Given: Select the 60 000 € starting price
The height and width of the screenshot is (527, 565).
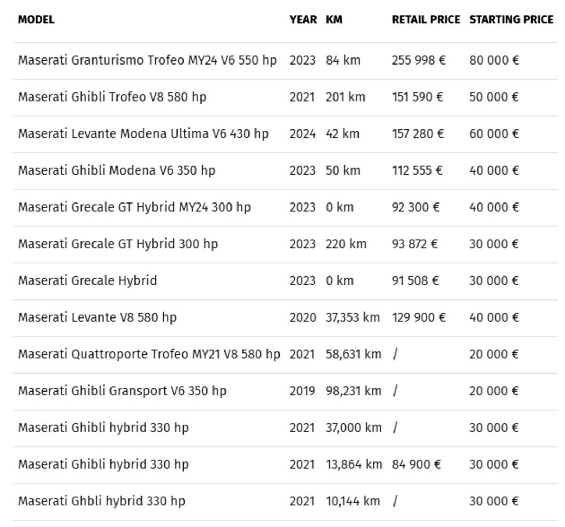Looking at the screenshot, I should (494, 134).
